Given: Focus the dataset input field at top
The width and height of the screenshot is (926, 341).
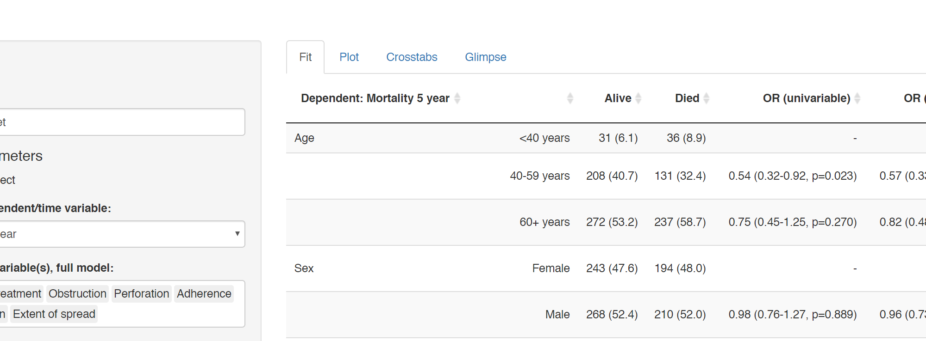Looking at the screenshot, I should pos(121,122).
